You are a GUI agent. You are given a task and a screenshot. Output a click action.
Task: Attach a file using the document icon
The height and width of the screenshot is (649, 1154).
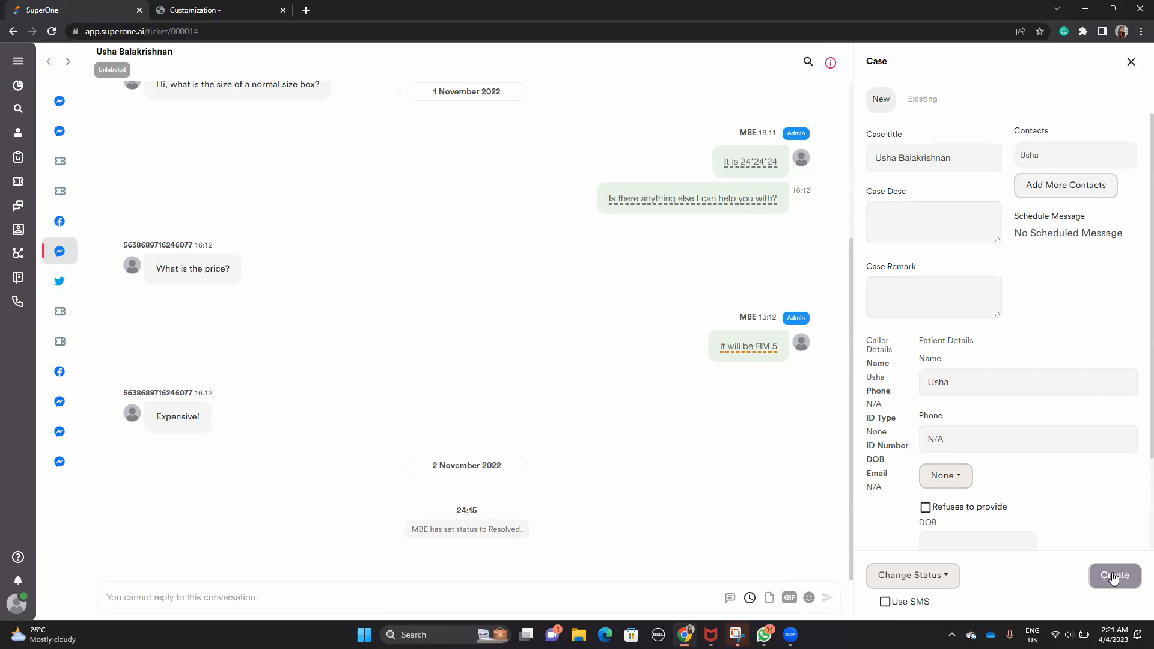click(x=769, y=597)
